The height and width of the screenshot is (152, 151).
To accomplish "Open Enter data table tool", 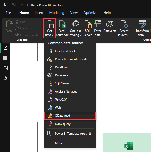I will (97, 28).
